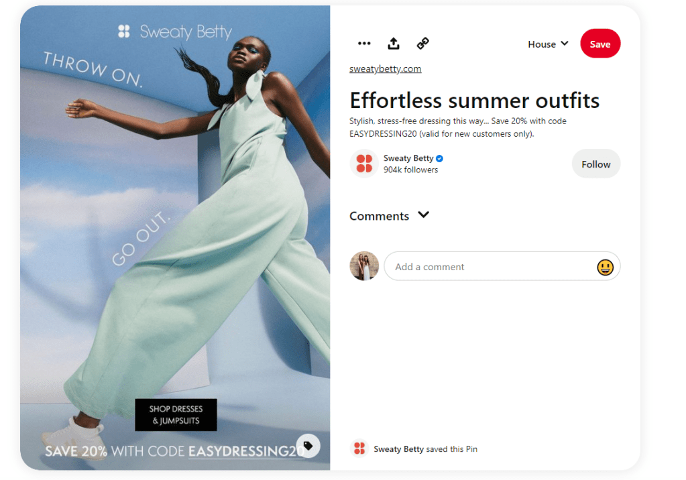The width and height of the screenshot is (686, 480).
Task: Click Sweaty Betty name in saved-by line
Action: tap(398, 449)
